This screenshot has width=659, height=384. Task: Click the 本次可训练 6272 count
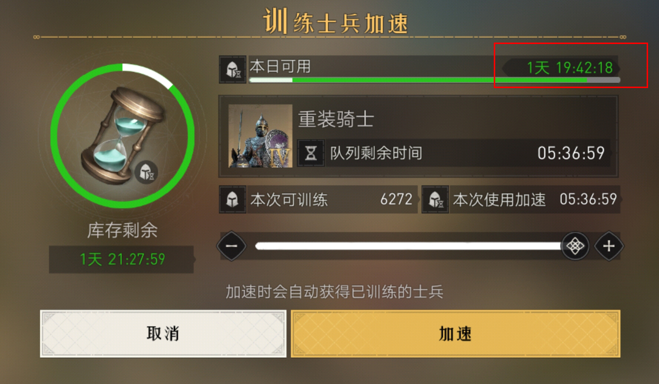(396, 199)
